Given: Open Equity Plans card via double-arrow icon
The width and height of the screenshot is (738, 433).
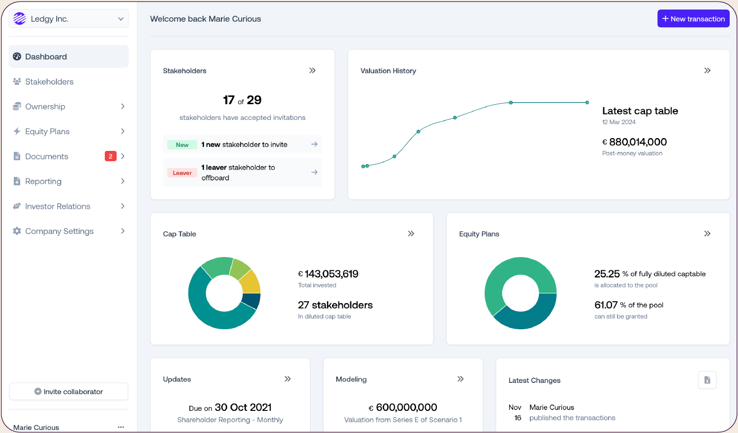Looking at the screenshot, I should (x=707, y=234).
